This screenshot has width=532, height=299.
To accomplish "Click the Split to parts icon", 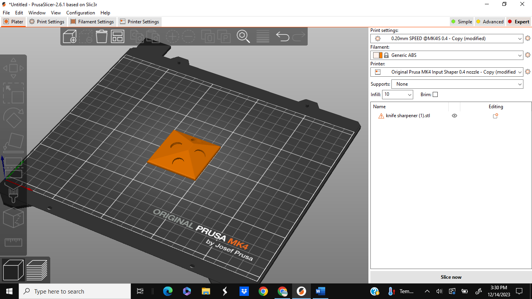I will (x=224, y=37).
